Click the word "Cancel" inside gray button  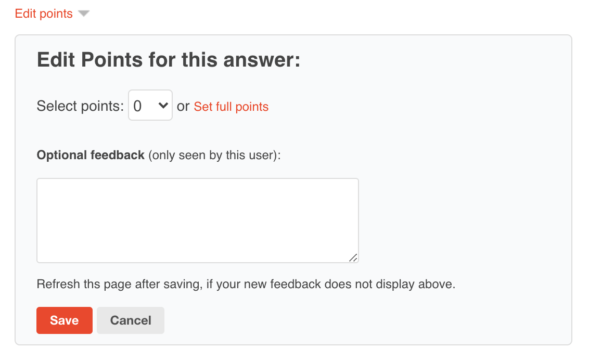coord(131,320)
